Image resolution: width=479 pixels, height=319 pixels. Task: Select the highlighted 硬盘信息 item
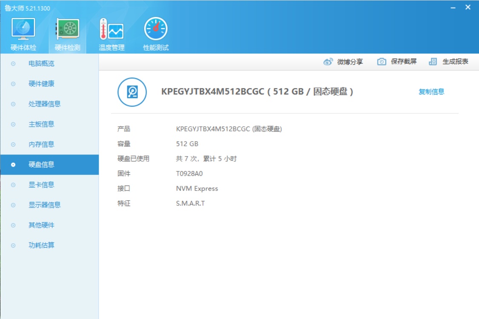pos(49,165)
